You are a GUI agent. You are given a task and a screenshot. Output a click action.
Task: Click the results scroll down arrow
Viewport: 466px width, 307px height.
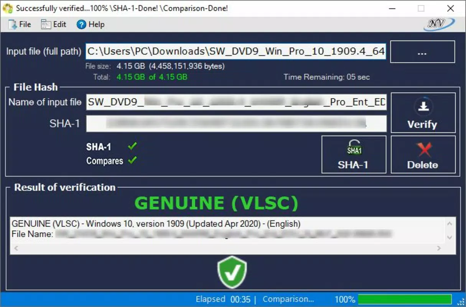click(x=450, y=238)
